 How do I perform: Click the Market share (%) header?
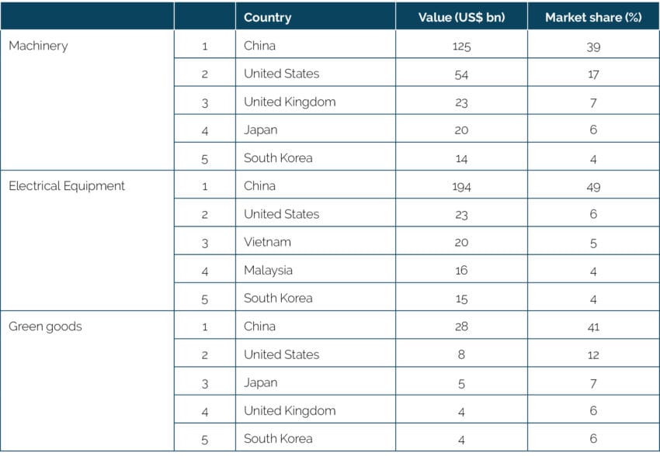pyautogui.click(x=592, y=17)
